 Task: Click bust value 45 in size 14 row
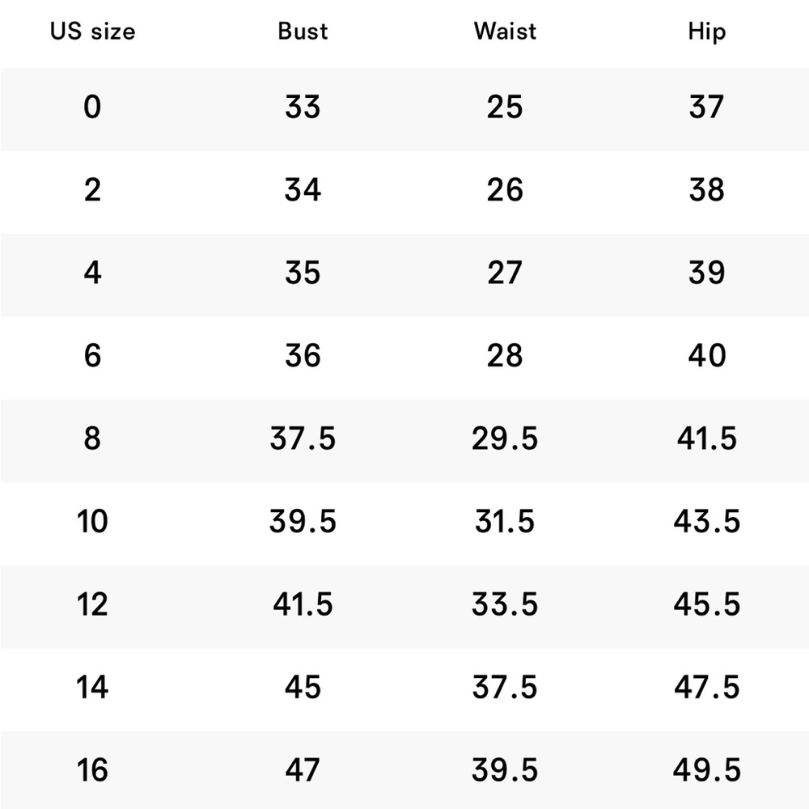pos(303,687)
